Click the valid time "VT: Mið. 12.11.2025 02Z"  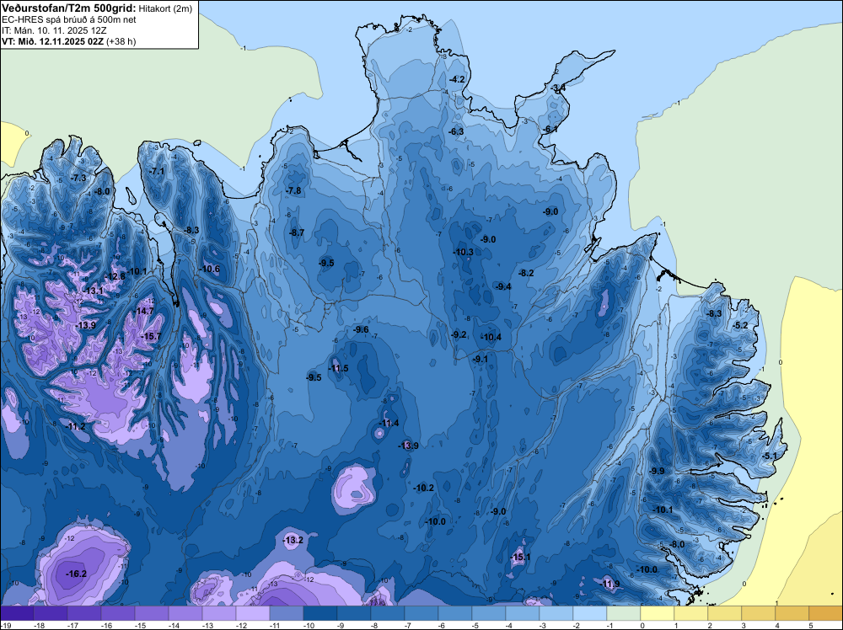click(52, 41)
